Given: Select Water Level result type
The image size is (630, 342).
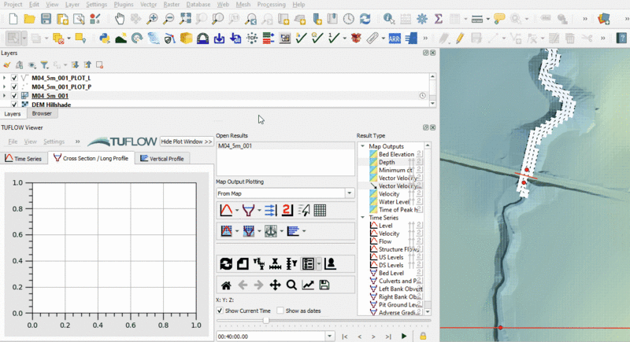Looking at the screenshot, I should 391,202.
